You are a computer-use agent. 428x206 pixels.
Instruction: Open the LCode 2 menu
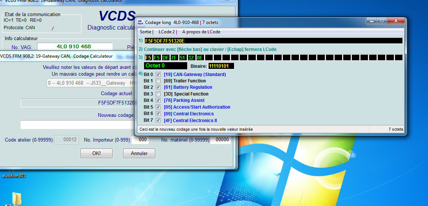[x=167, y=32]
